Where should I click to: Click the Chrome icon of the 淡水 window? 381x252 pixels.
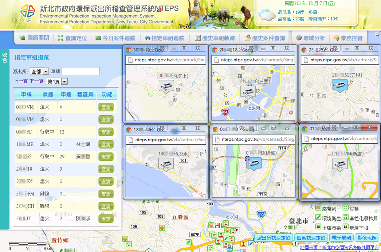pyautogui.click(x=129, y=130)
